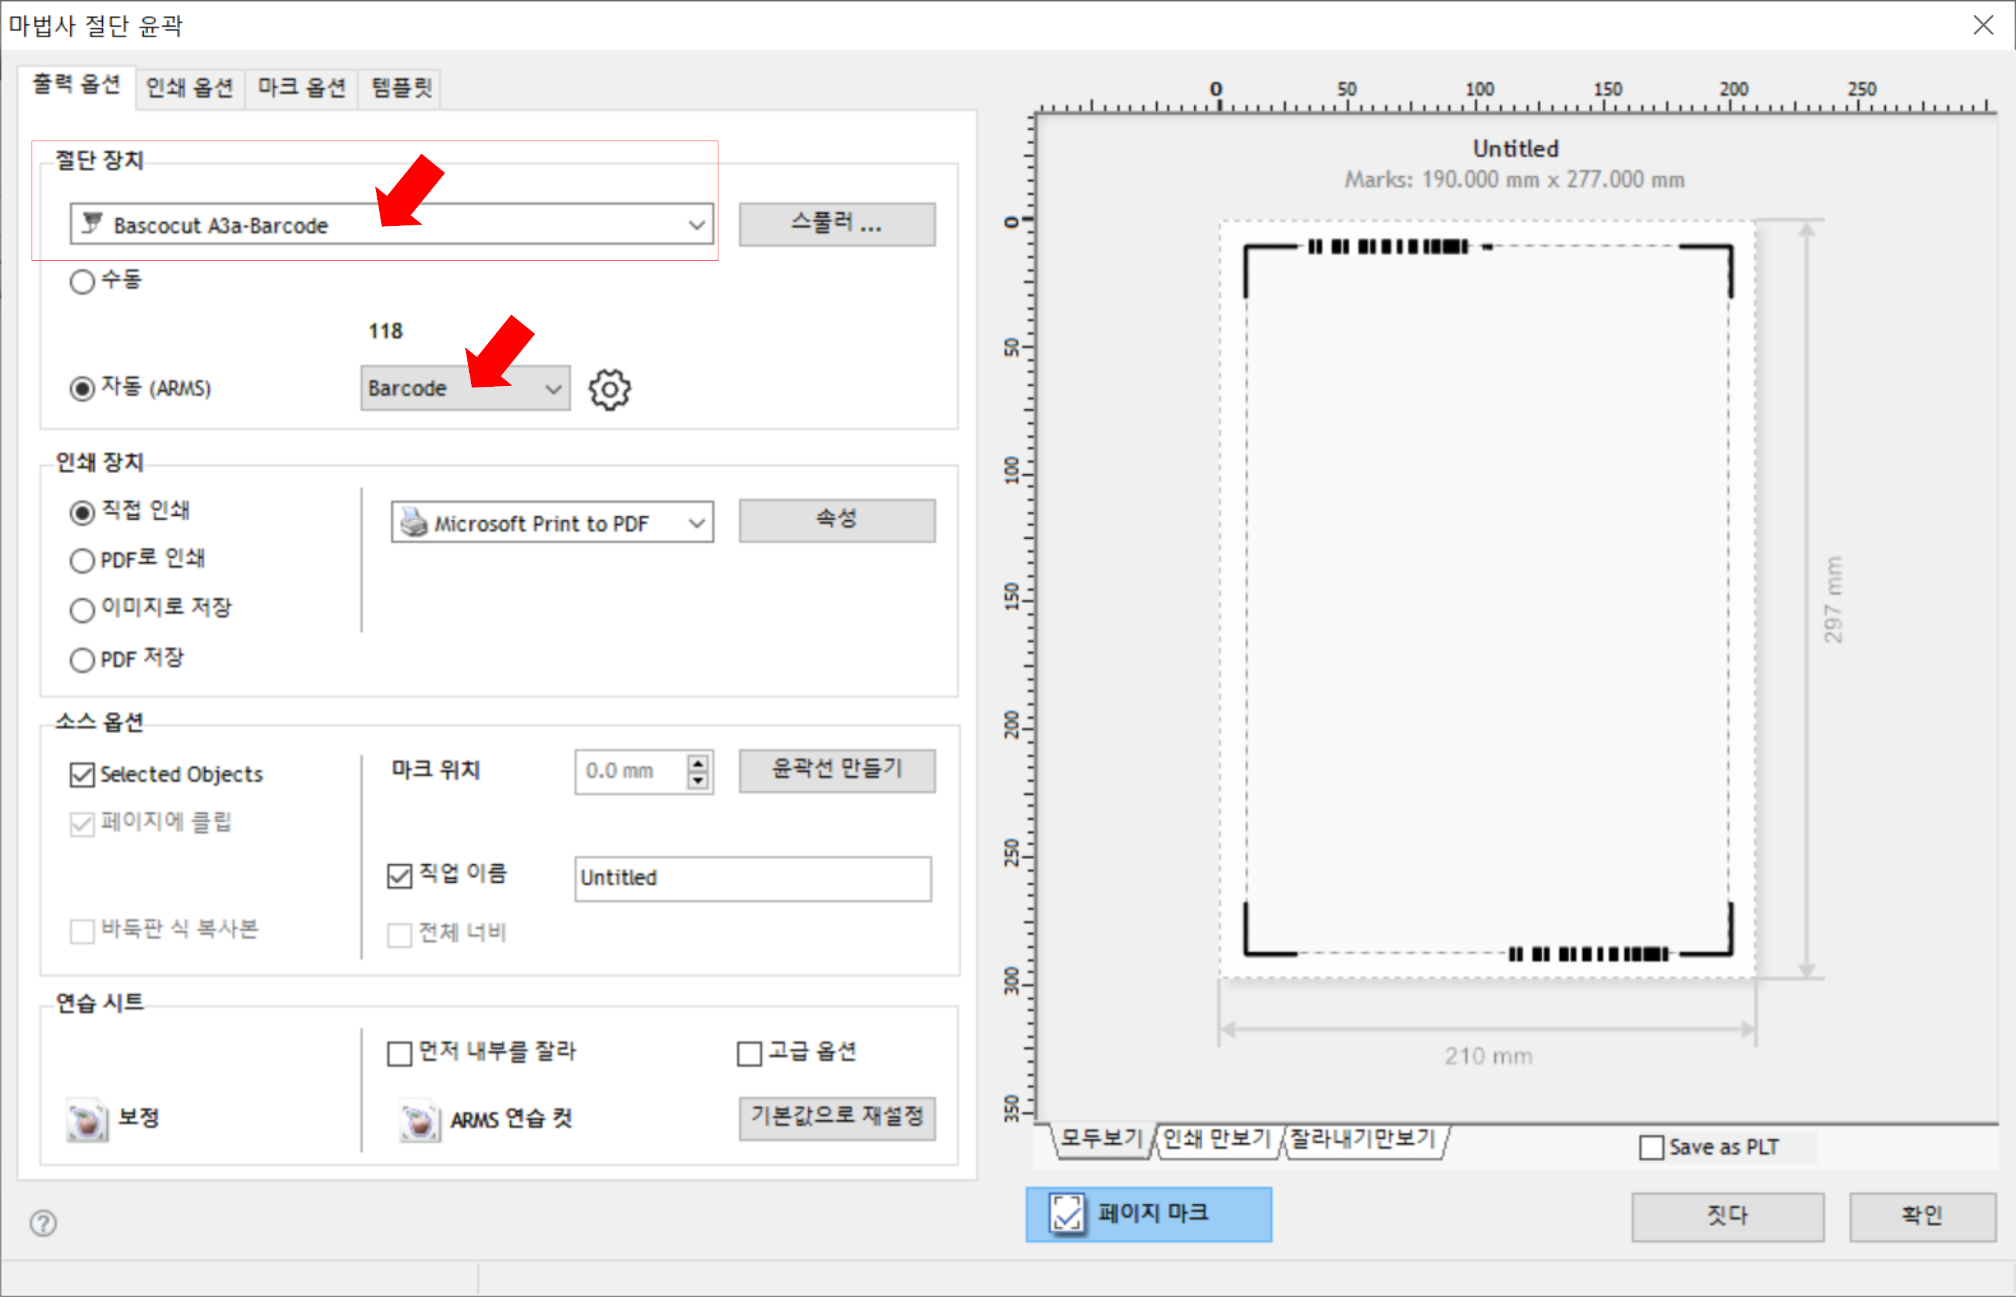2016x1297 pixels.
Task: Open the 잘라내기만보기 preview tab
Action: [x=1362, y=1139]
